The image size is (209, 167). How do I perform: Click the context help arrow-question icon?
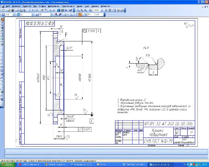[x=71, y=10]
